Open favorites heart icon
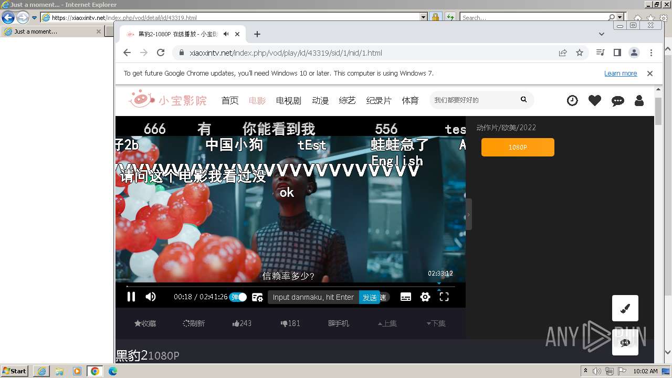Image resolution: width=672 pixels, height=378 pixels. point(595,100)
